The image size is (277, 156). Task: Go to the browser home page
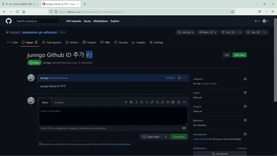(x=24, y=12)
